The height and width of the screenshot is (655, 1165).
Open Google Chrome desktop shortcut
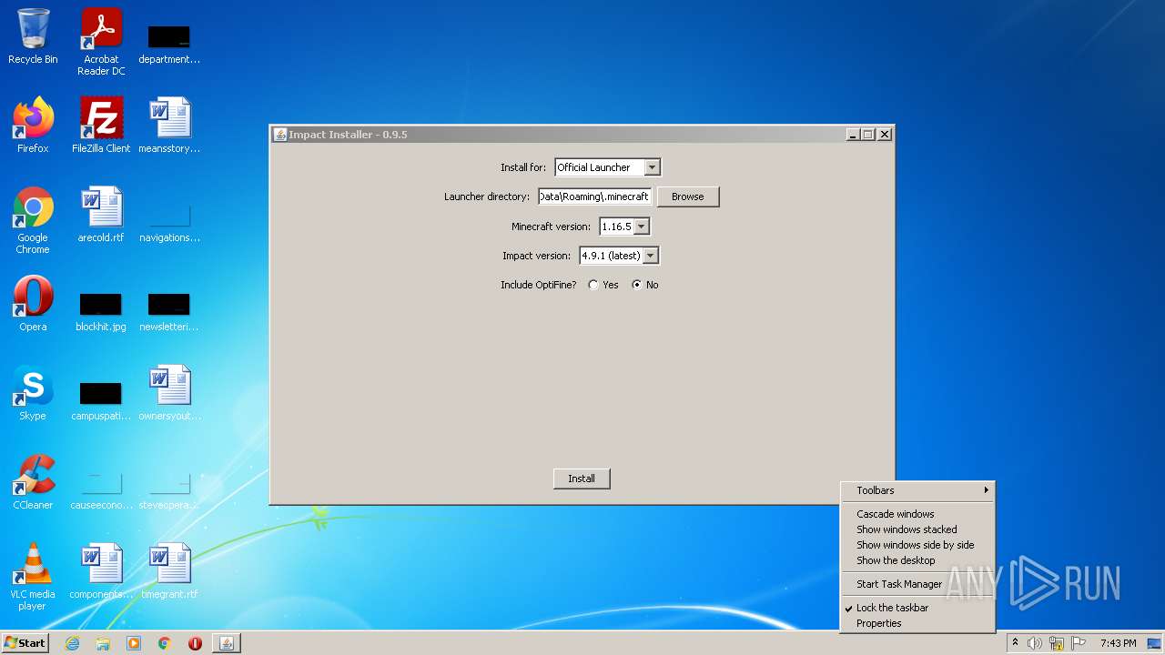click(33, 220)
